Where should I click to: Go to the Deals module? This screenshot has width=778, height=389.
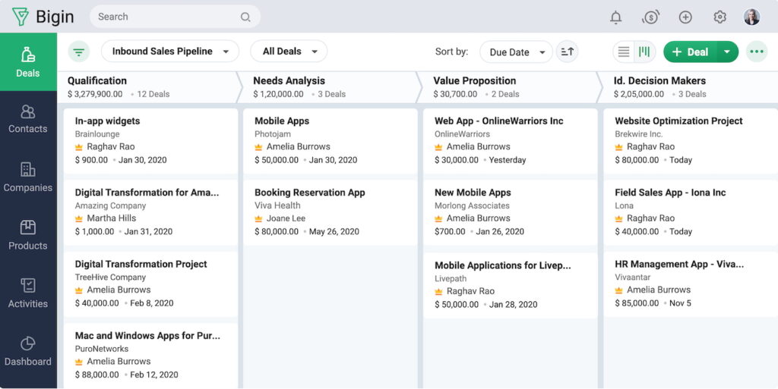click(x=28, y=62)
